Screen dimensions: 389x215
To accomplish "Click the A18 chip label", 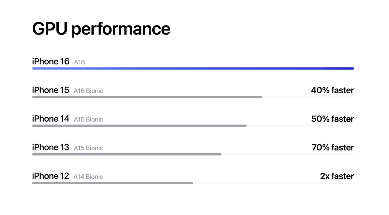I will pos(79,62).
